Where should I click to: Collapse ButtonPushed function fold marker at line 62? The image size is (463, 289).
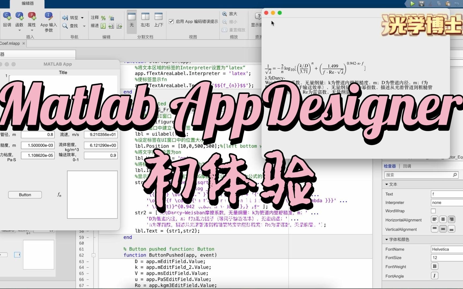(94, 255)
